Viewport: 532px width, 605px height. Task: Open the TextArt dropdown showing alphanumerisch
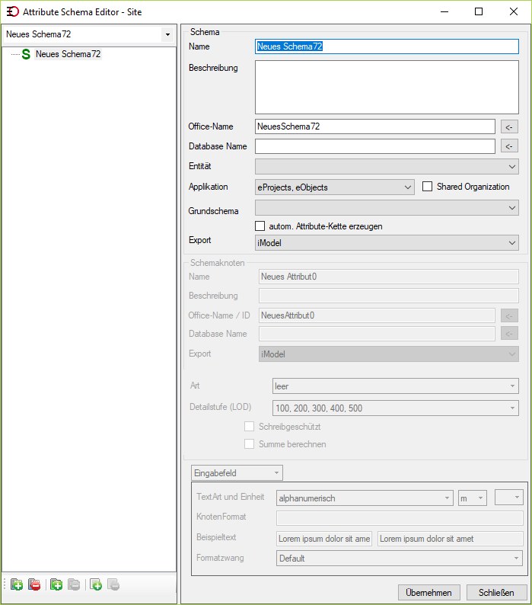pyautogui.click(x=365, y=498)
